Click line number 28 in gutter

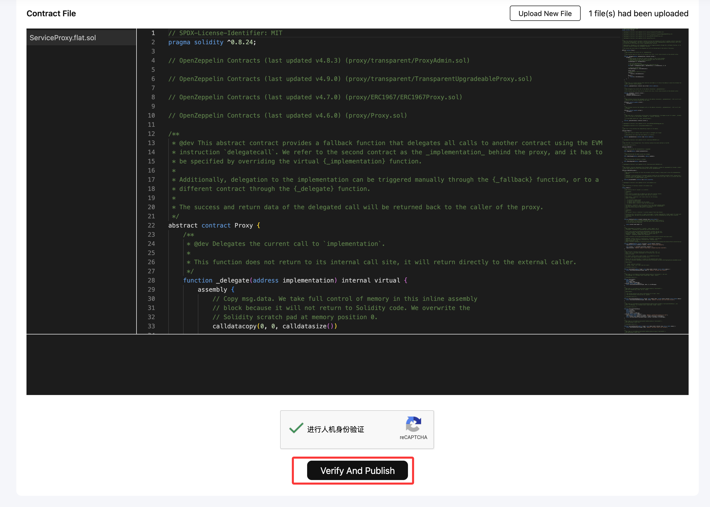pyautogui.click(x=151, y=280)
